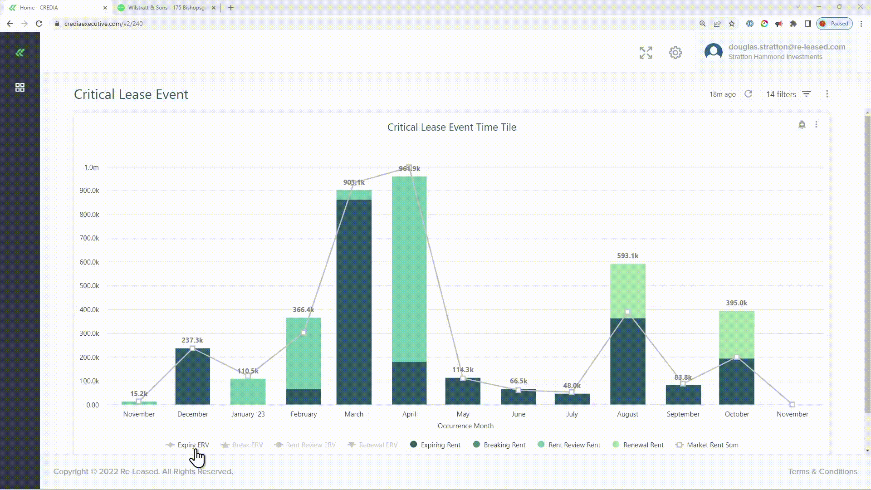Collapse the sidebar using double-chevron icon

pyautogui.click(x=20, y=53)
